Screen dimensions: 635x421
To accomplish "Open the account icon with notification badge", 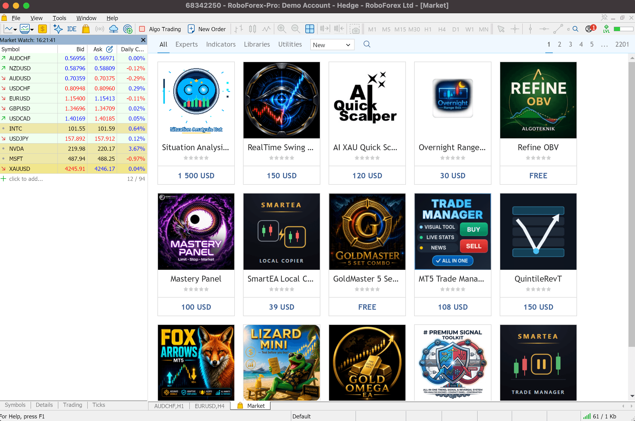I will (x=590, y=28).
